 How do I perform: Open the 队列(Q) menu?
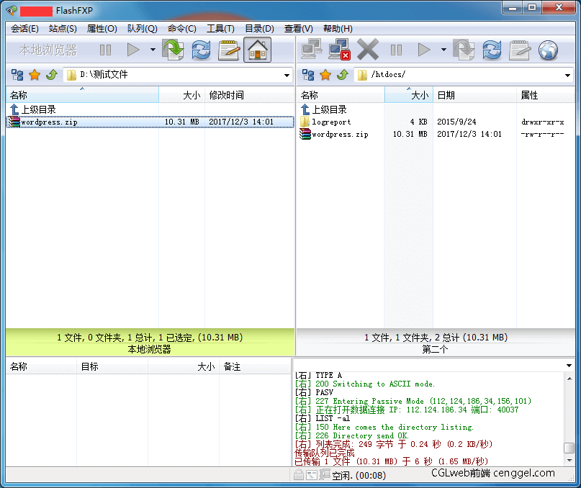pyautogui.click(x=143, y=29)
